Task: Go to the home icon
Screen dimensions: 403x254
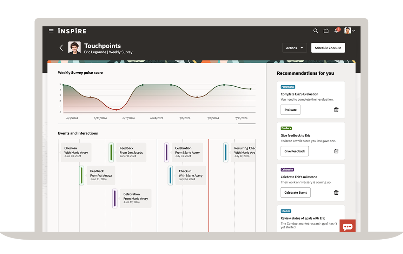Action: click(x=326, y=31)
